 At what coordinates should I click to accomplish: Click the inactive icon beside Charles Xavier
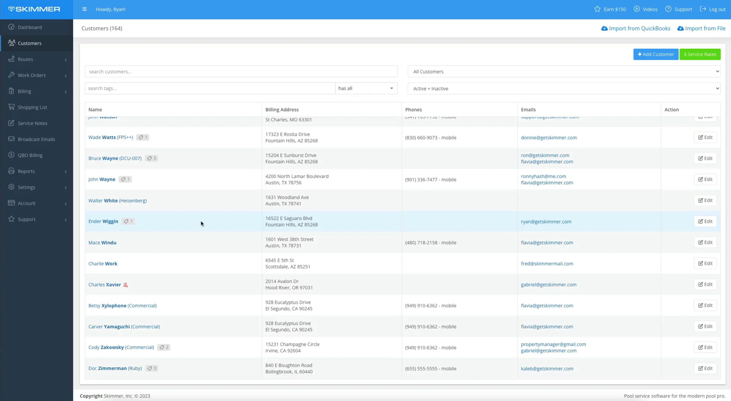(x=125, y=285)
